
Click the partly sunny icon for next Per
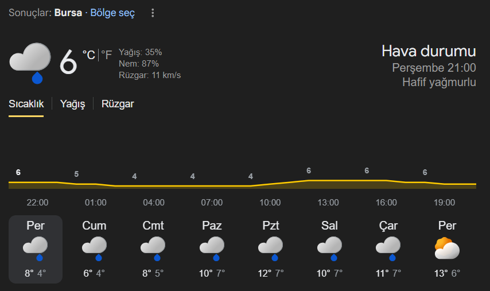pyautogui.click(x=447, y=248)
